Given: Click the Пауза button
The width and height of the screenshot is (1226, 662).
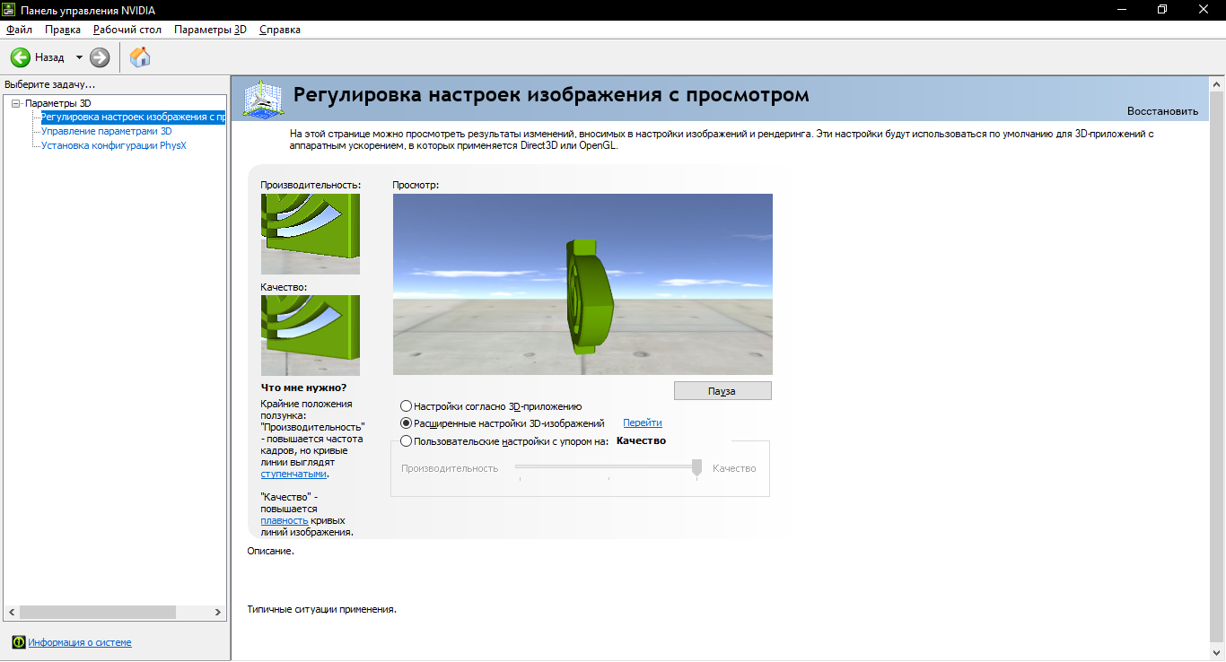Looking at the screenshot, I should pos(722,391).
